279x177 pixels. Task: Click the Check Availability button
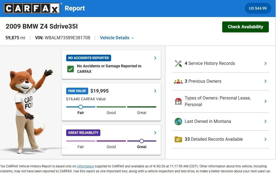click(245, 27)
